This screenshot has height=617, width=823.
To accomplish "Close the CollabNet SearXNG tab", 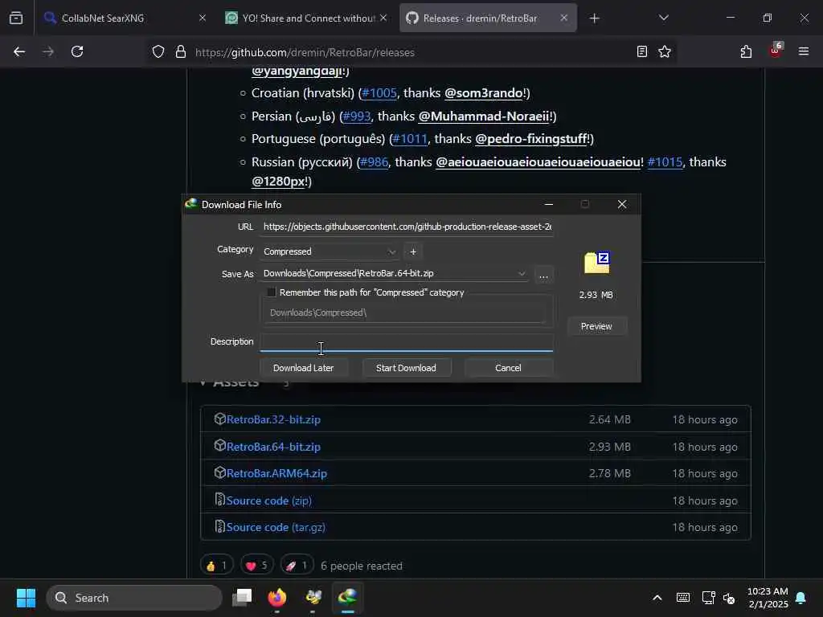I will [203, 18].
